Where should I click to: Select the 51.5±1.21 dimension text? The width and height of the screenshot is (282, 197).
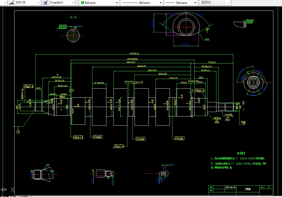coord(60,81)
